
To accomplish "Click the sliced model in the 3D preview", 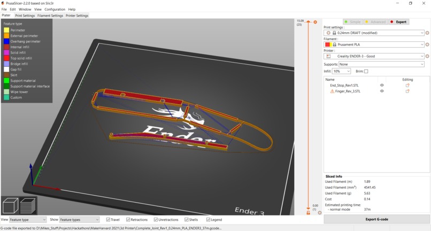I will pos(181,121).
